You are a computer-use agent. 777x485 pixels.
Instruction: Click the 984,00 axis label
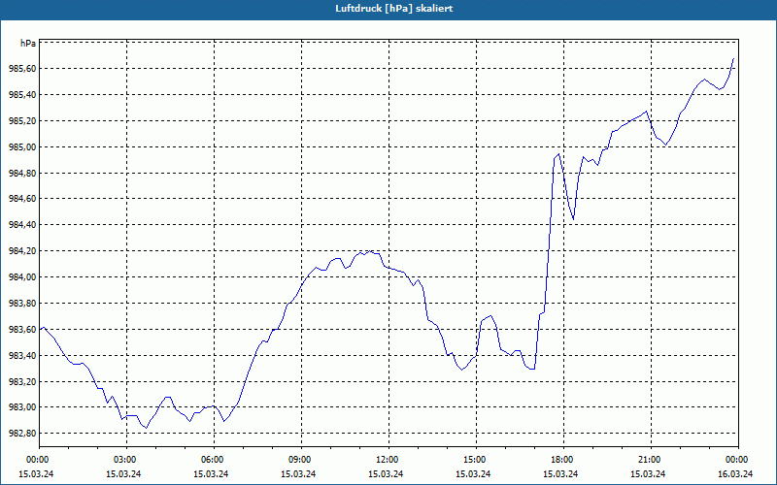(x=22, y=277)
